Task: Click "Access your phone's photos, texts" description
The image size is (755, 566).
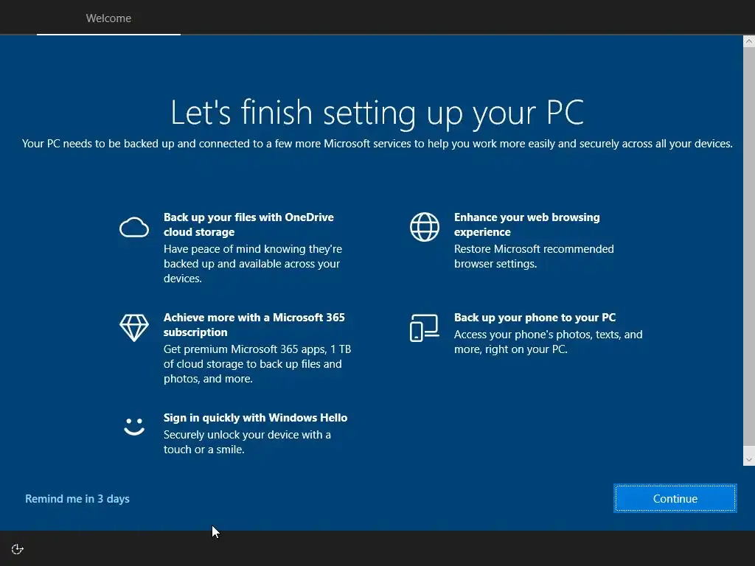Action: point(548,342)
